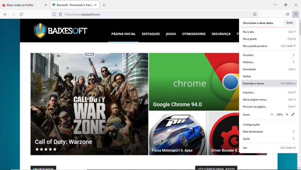
Task: Expand the Histórico submenu
Action: click(x=269, y=62)
